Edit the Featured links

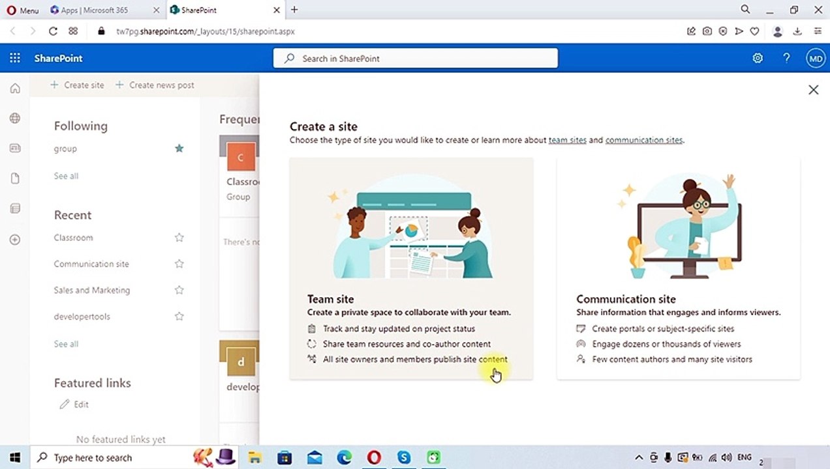(74, 405)
